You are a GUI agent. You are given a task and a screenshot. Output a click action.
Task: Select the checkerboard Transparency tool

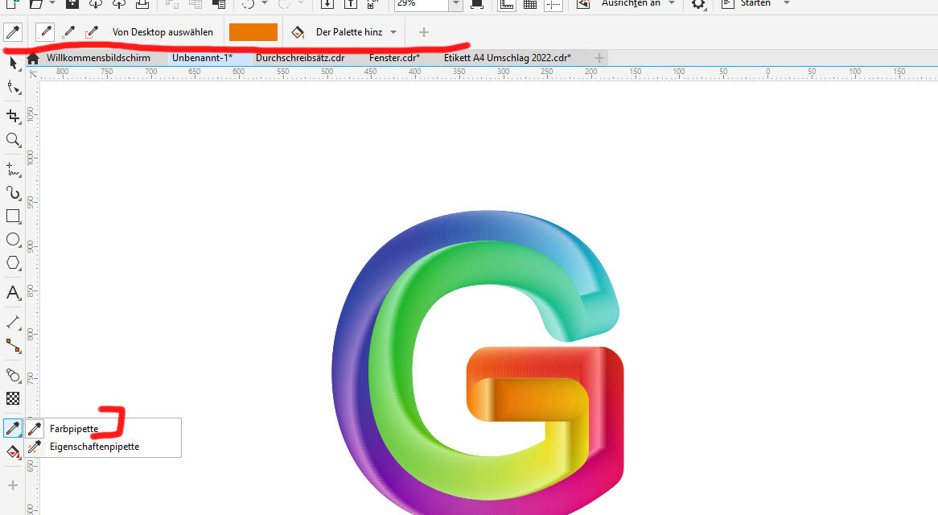click(x=13, y=398)
